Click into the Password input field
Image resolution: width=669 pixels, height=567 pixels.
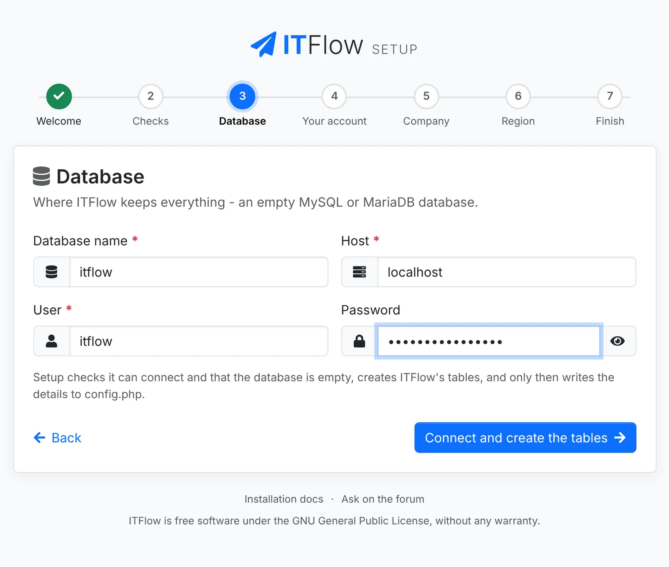(489, 341)
